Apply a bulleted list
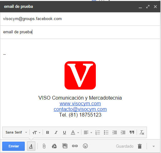The height and width of the screenshot is (153, 161). [x=106, y=133]
